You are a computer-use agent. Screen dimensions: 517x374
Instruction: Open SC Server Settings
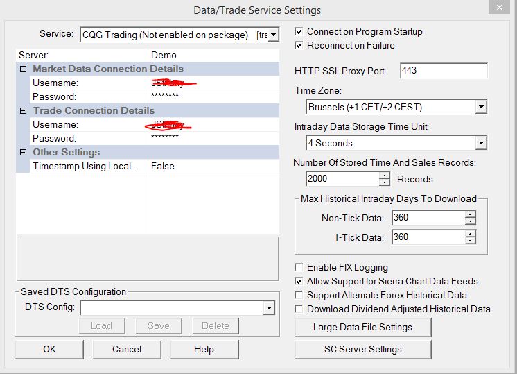[362, 349]
